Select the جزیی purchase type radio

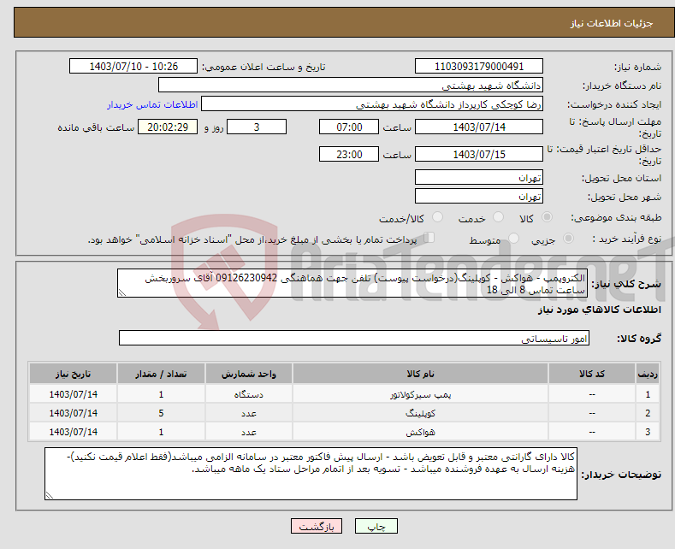tap(568, 238)
